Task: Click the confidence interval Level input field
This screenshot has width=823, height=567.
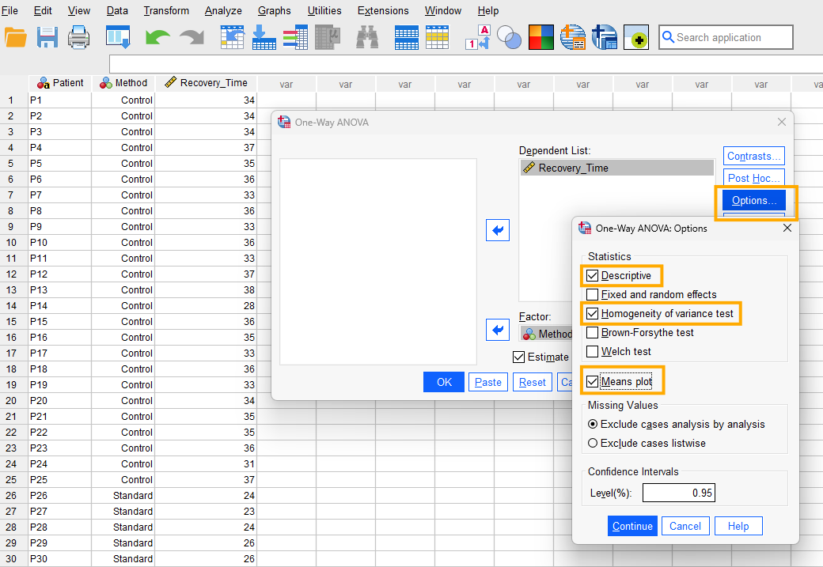Action: point(678,493)
